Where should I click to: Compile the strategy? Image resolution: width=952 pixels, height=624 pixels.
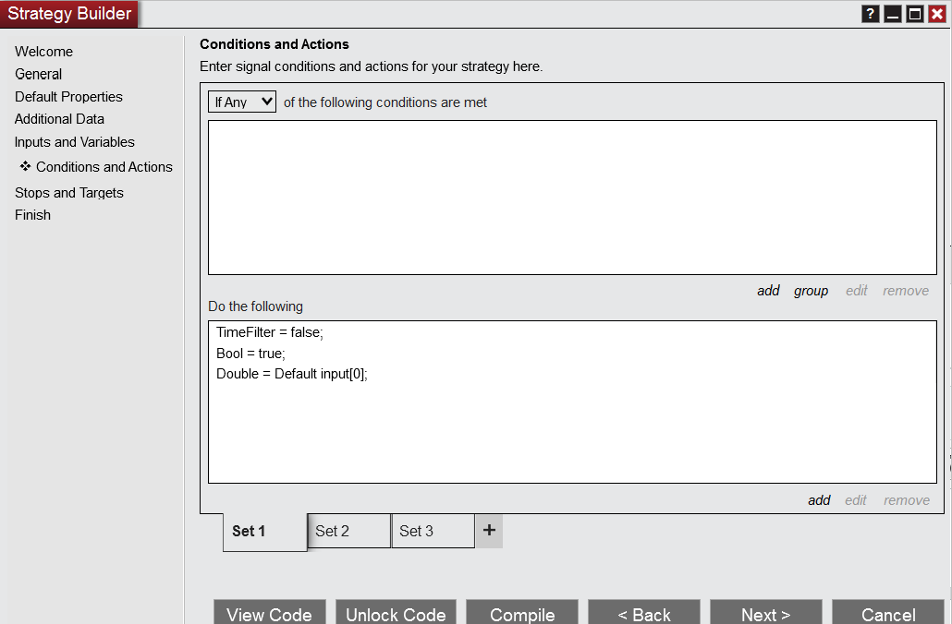[x=522, y=613]
